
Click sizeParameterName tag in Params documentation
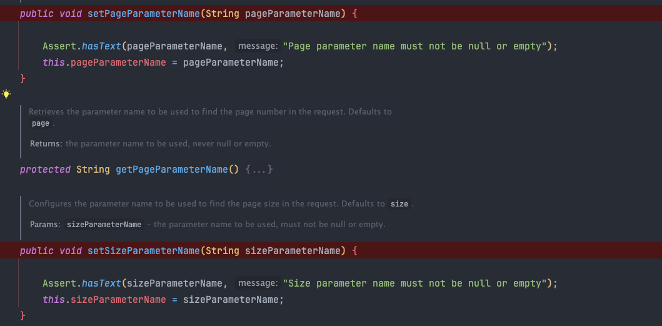click(104, 225)
